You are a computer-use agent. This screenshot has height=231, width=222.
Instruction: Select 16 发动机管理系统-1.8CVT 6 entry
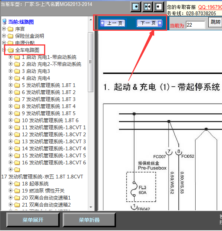click(54, 163)
